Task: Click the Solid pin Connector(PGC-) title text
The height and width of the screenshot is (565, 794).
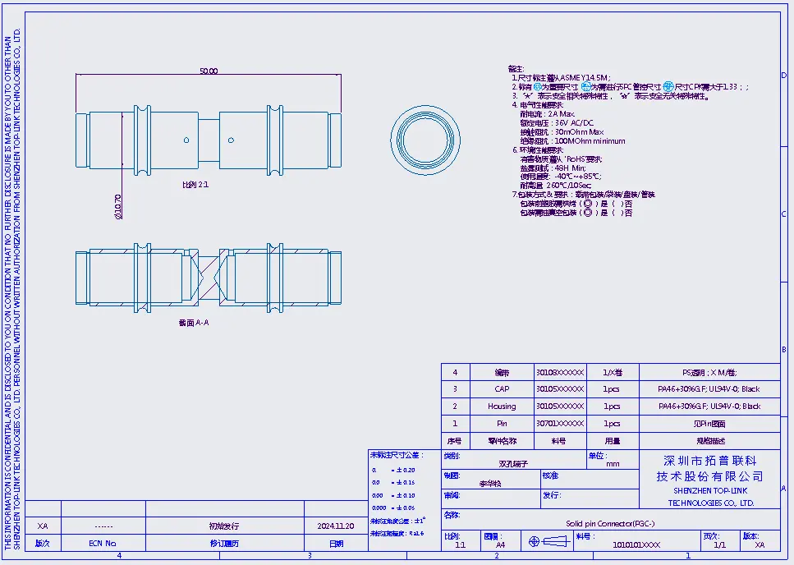Action: [x=610, y=524]
